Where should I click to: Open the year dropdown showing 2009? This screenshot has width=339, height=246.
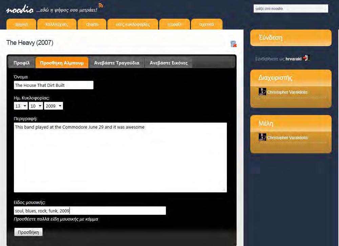click(x=54, y=106)
